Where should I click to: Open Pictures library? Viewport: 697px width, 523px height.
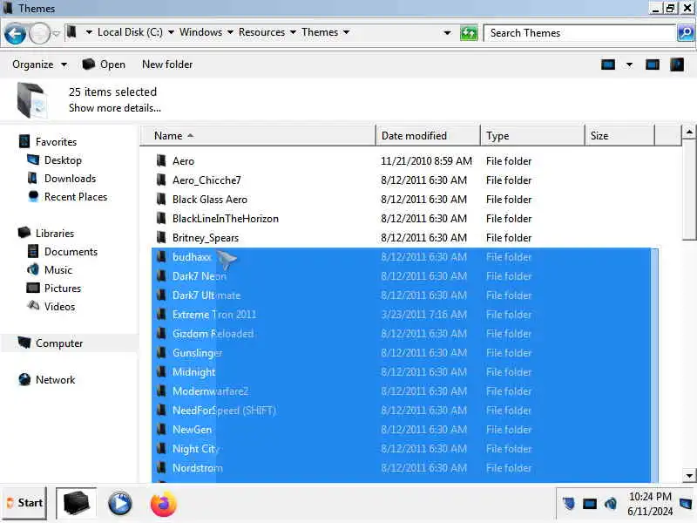pos(54,289)
